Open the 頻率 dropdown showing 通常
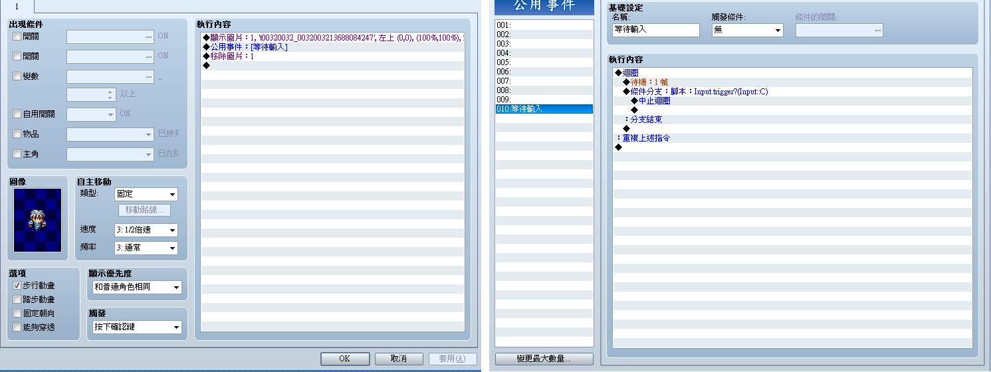991x372 pixels. [146, 248]
